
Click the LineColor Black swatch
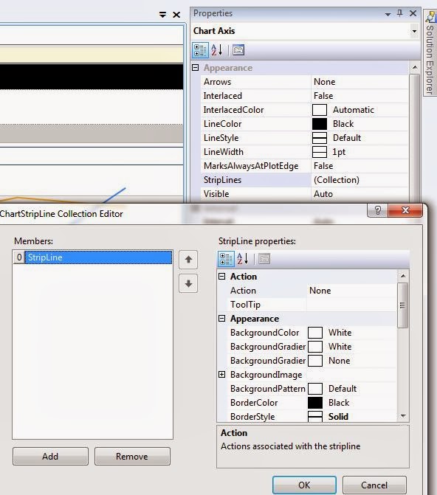(x=319, y=124)
